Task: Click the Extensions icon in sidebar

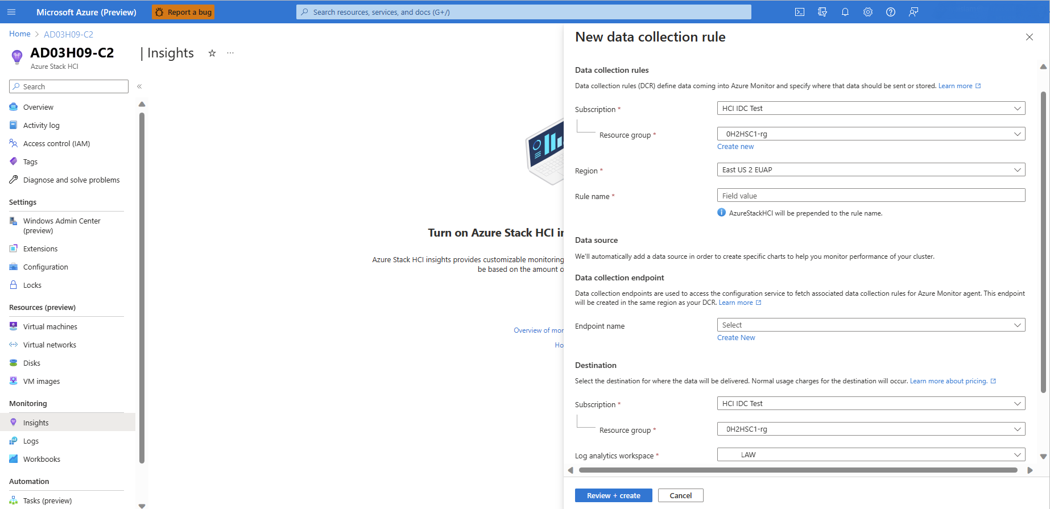Action: click(14, 249)
